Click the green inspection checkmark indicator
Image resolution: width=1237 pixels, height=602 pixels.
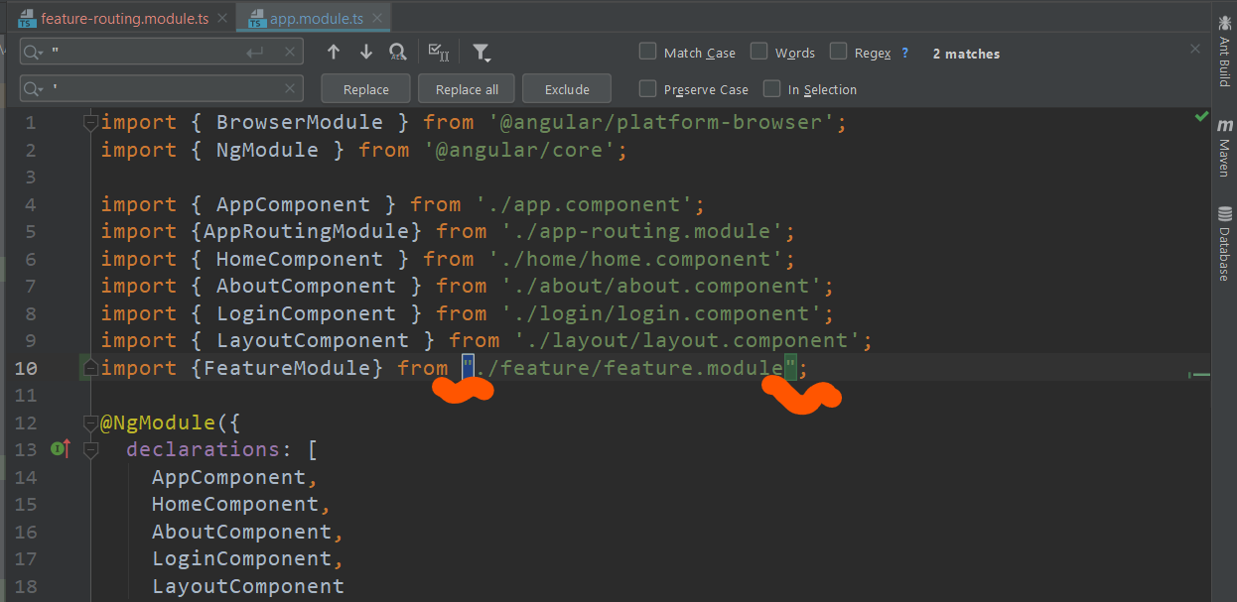pos(1200,117)
